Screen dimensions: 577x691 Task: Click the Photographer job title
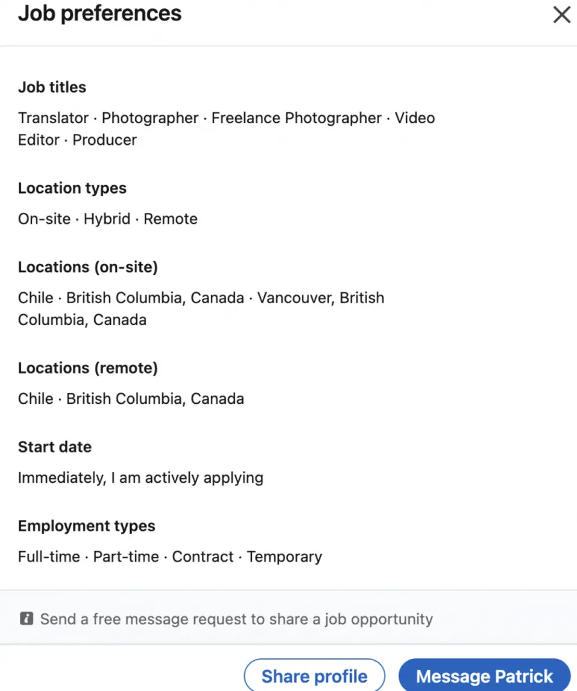(149, 118)
